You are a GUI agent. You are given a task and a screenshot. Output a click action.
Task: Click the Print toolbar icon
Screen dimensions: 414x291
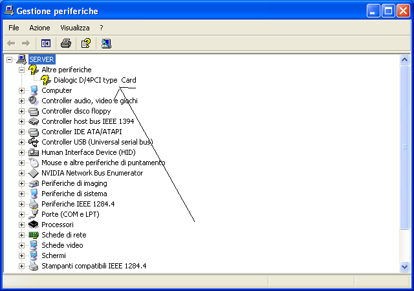66,43
